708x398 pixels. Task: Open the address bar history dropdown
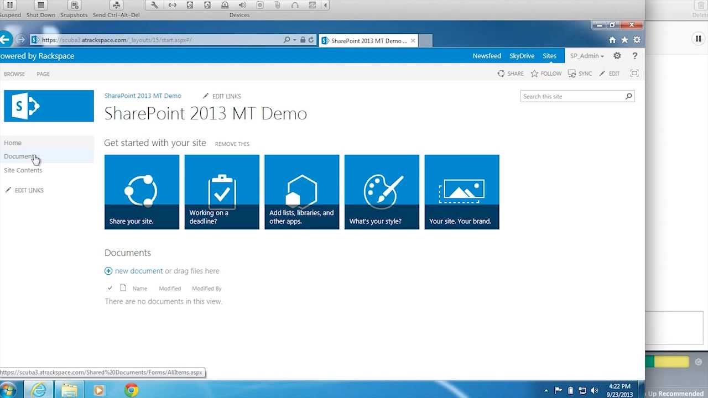[295, 40]
